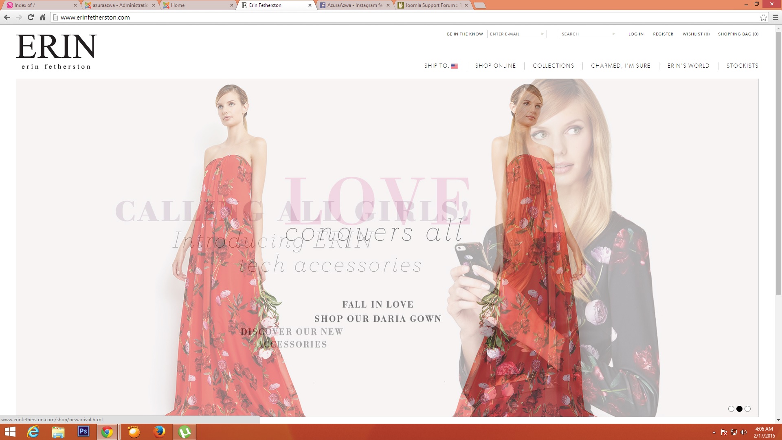Select the third slideshow dot
The image size is (782, 440).
(747, 409)
